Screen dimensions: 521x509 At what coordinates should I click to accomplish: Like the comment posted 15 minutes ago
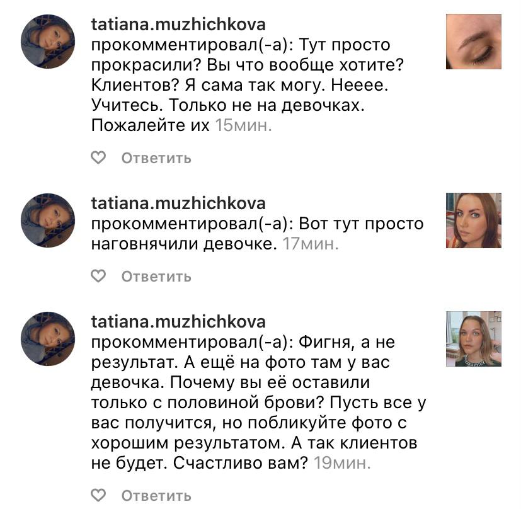point(98,157)
